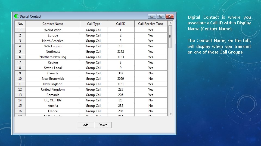Click the Call Type column header
The height and width of the screenshot is (146, 261).
pyautogui.click(x=94, y=24)
